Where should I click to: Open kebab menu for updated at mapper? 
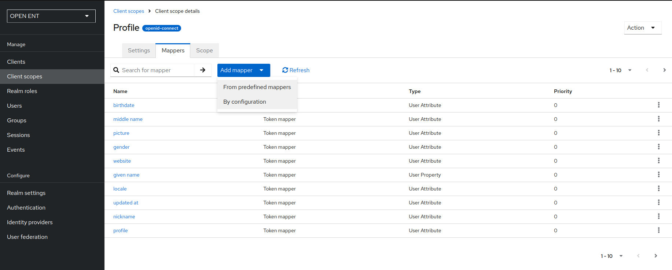[x=658, y=203]
